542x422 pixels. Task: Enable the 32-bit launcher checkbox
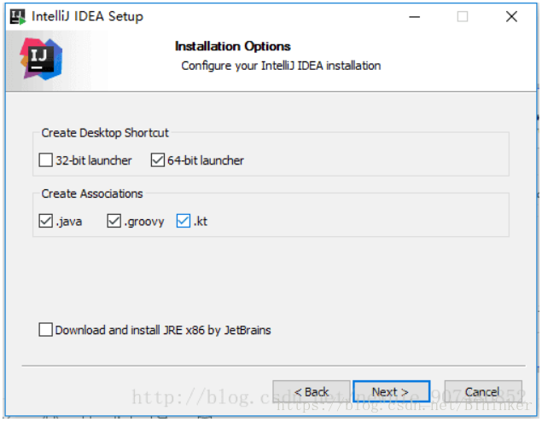coord(45,160)
